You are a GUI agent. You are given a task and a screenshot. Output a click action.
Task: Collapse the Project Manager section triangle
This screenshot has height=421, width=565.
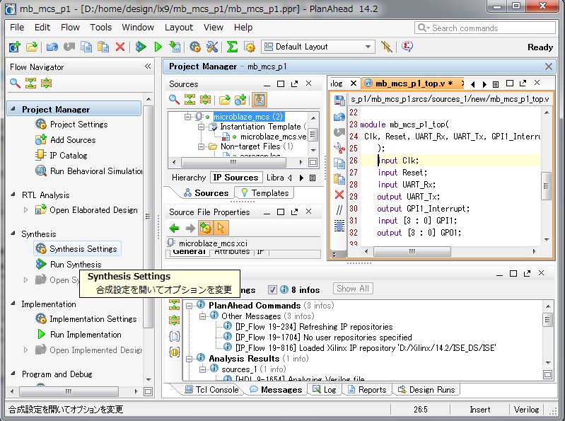(13, 109)
